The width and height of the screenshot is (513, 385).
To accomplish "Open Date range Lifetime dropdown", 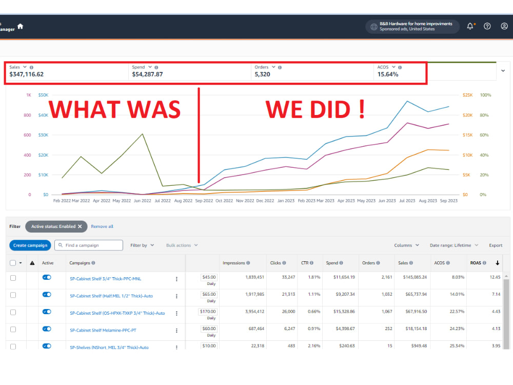I will tap(454, 245).
